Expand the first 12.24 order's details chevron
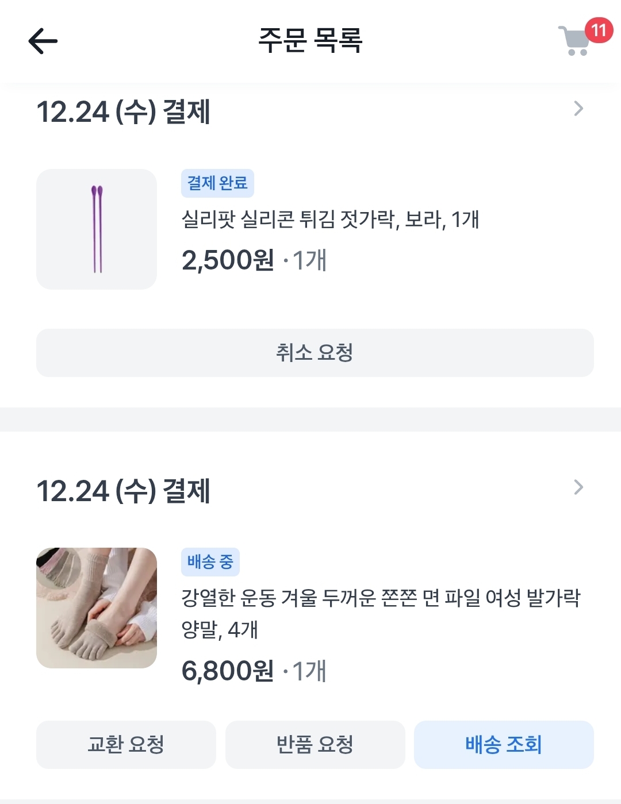This screenshot has height=804, width=621. tap(578, 109)
